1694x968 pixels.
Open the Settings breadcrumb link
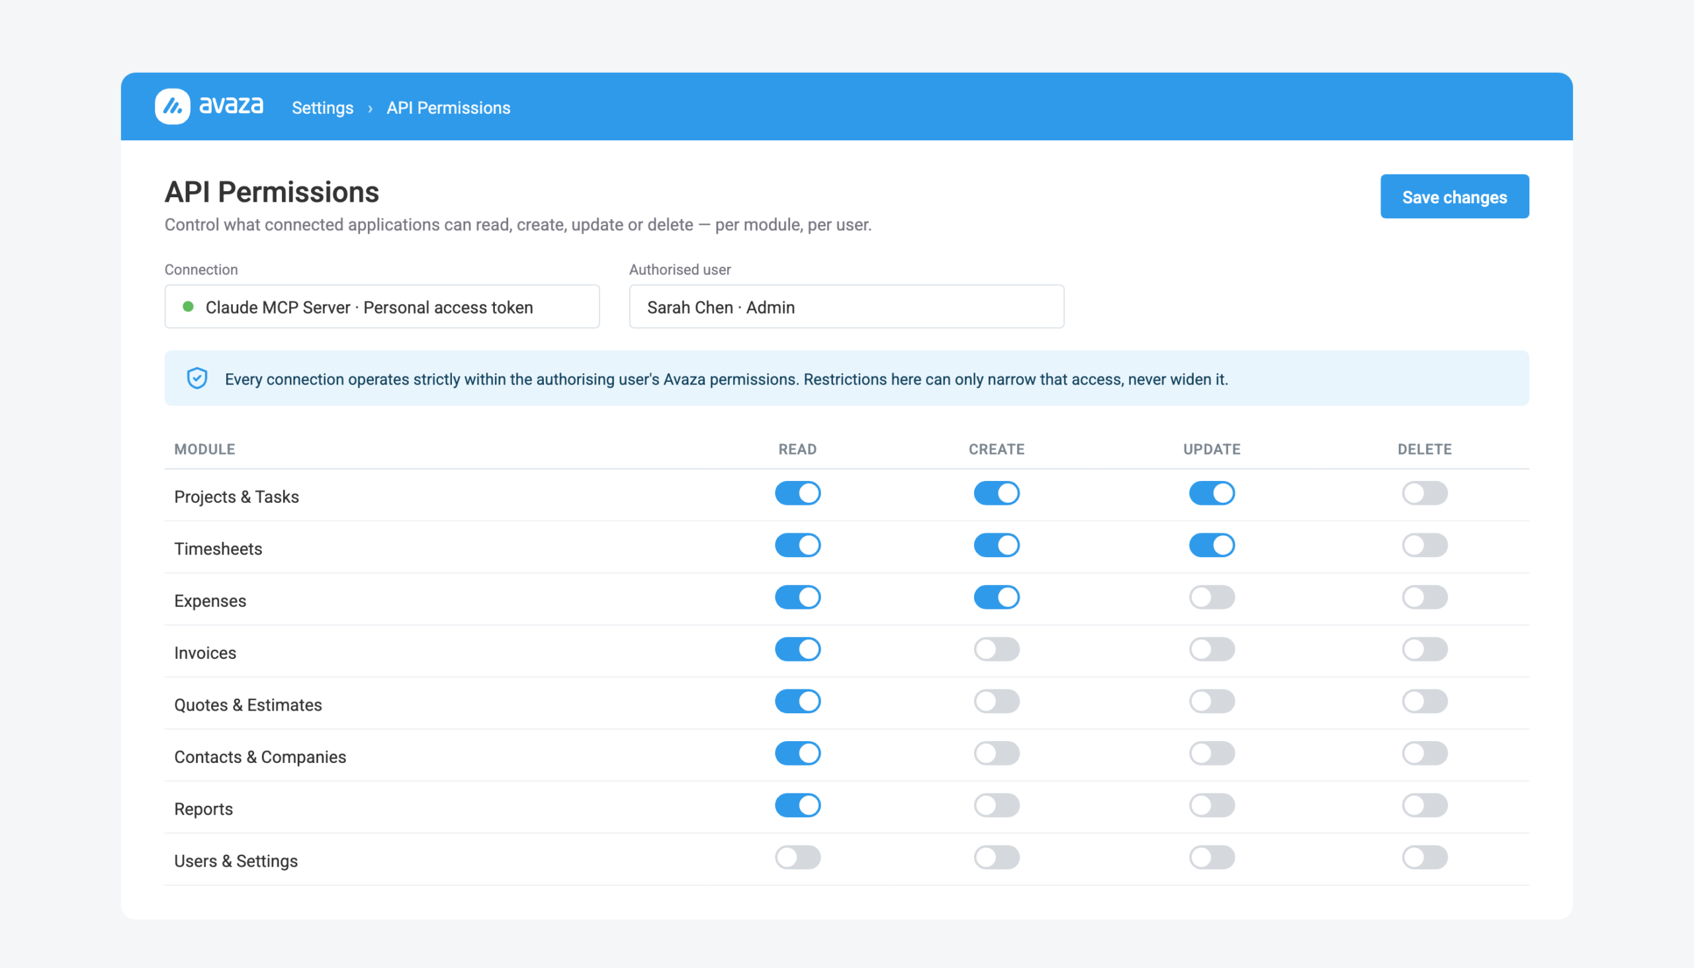[x=322, y=108]
